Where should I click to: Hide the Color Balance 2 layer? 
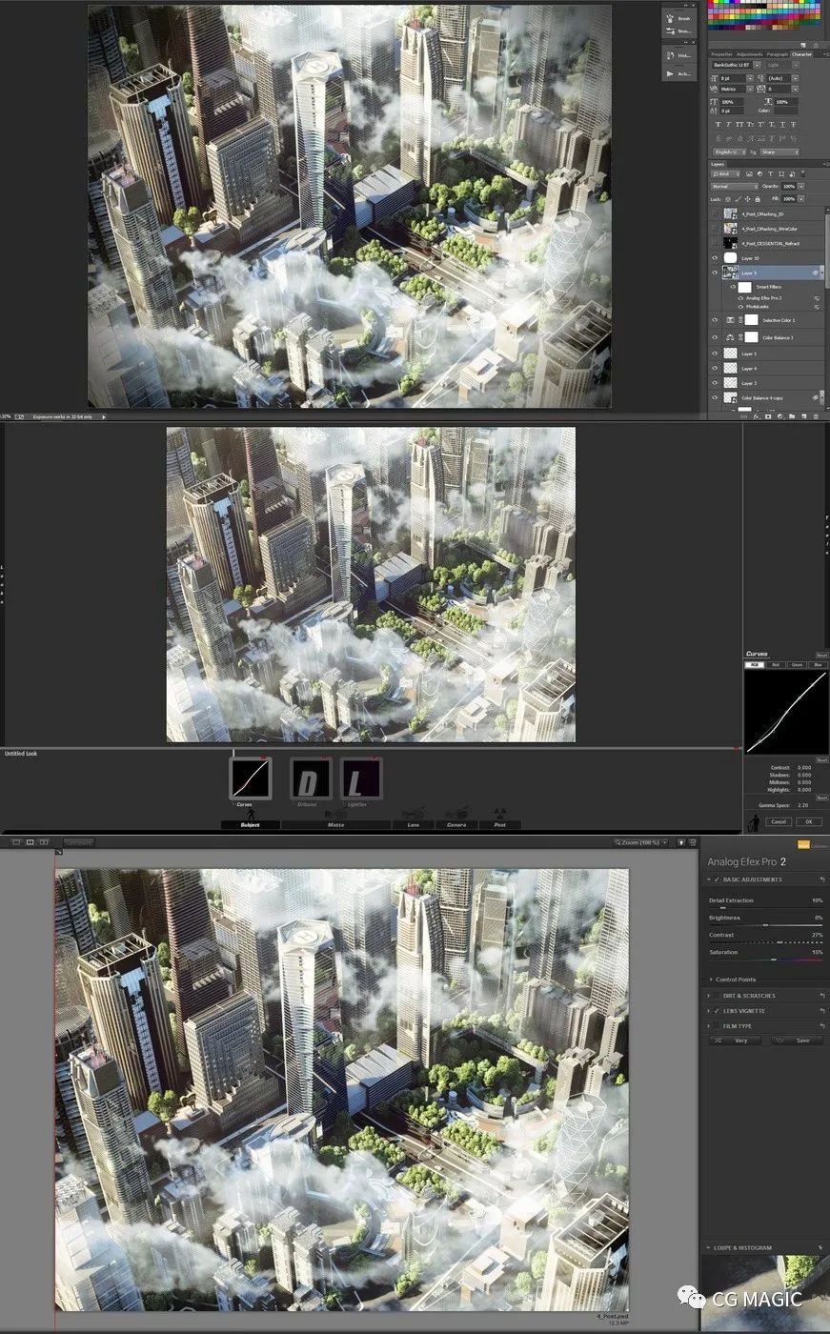click(716, 337)
